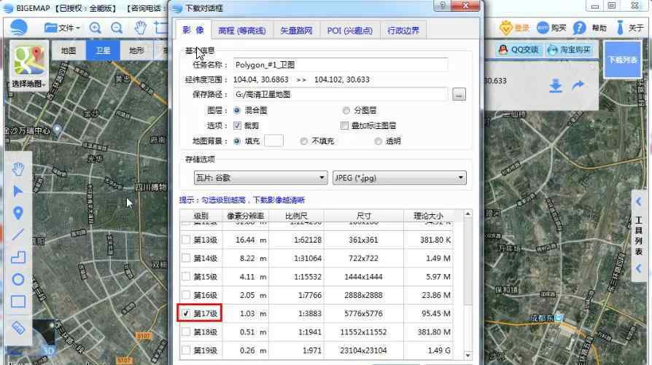Click the 5776x5776 size cell
Viewport: 652px width, 365px height.
(363, 313)
